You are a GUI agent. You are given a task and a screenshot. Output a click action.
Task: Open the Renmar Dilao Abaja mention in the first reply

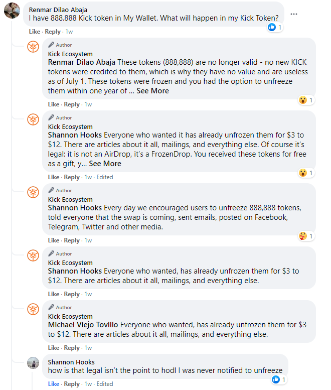82,62
